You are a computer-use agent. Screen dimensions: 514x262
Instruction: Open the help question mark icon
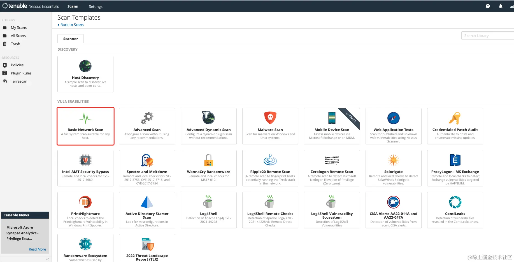click(488, 6)
